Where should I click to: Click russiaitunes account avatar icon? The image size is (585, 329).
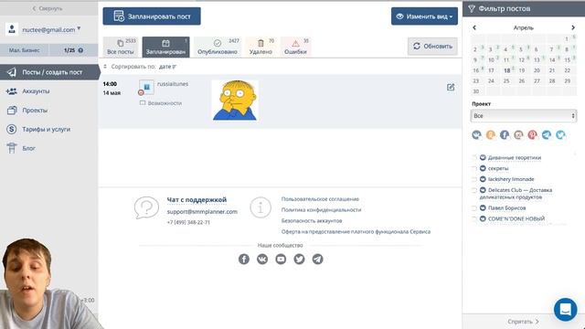click(x=146, y=87)
